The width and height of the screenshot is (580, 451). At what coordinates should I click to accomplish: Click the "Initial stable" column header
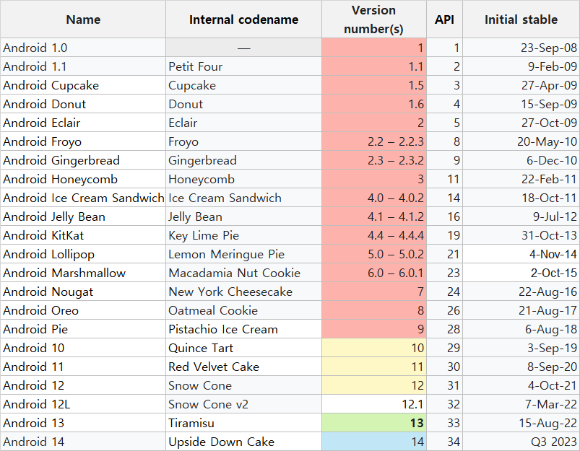coord(521,19)
